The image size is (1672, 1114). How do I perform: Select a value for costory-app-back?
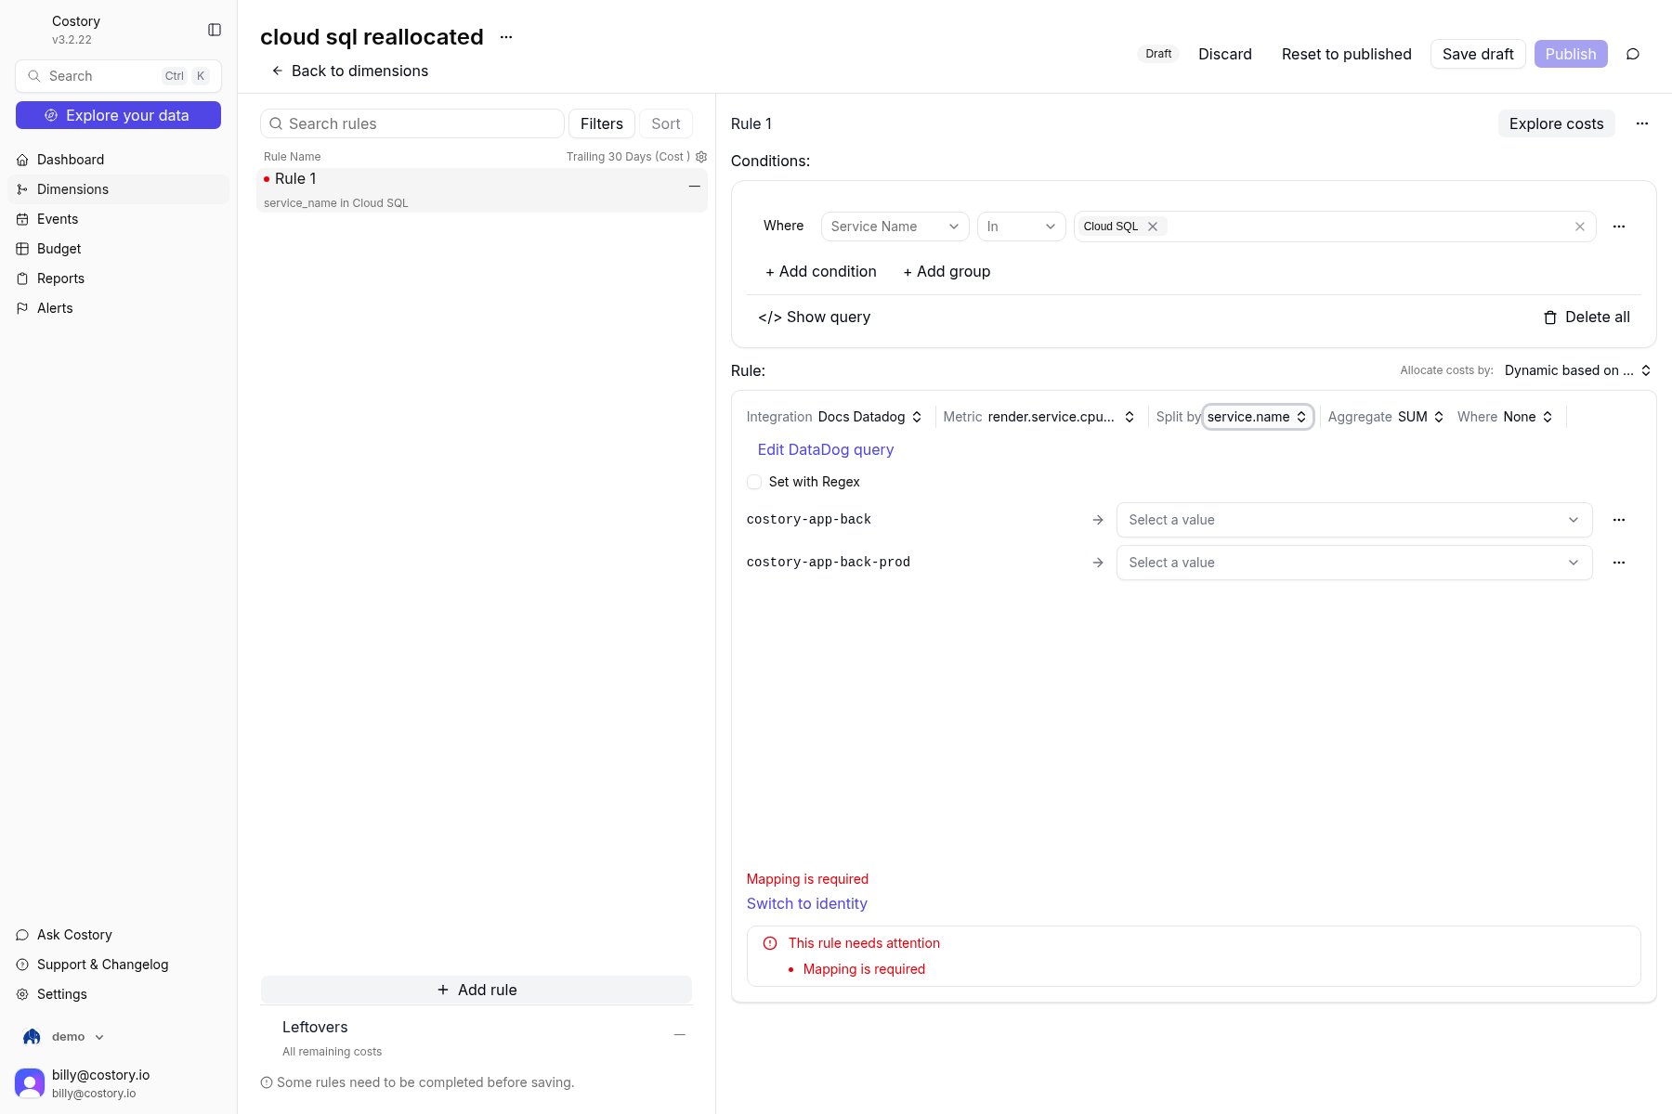[x=1354, y=520]
